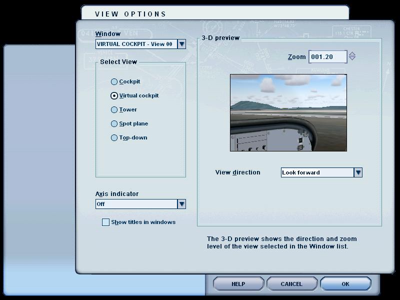Image resolution: width=400 pixels, height=300 pixels.
Task: Decrease zoom with the down arrow
Action: [x=352, y=59]
